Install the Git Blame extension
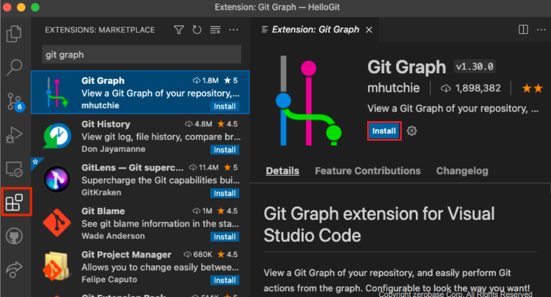 [x=225, y=237]
